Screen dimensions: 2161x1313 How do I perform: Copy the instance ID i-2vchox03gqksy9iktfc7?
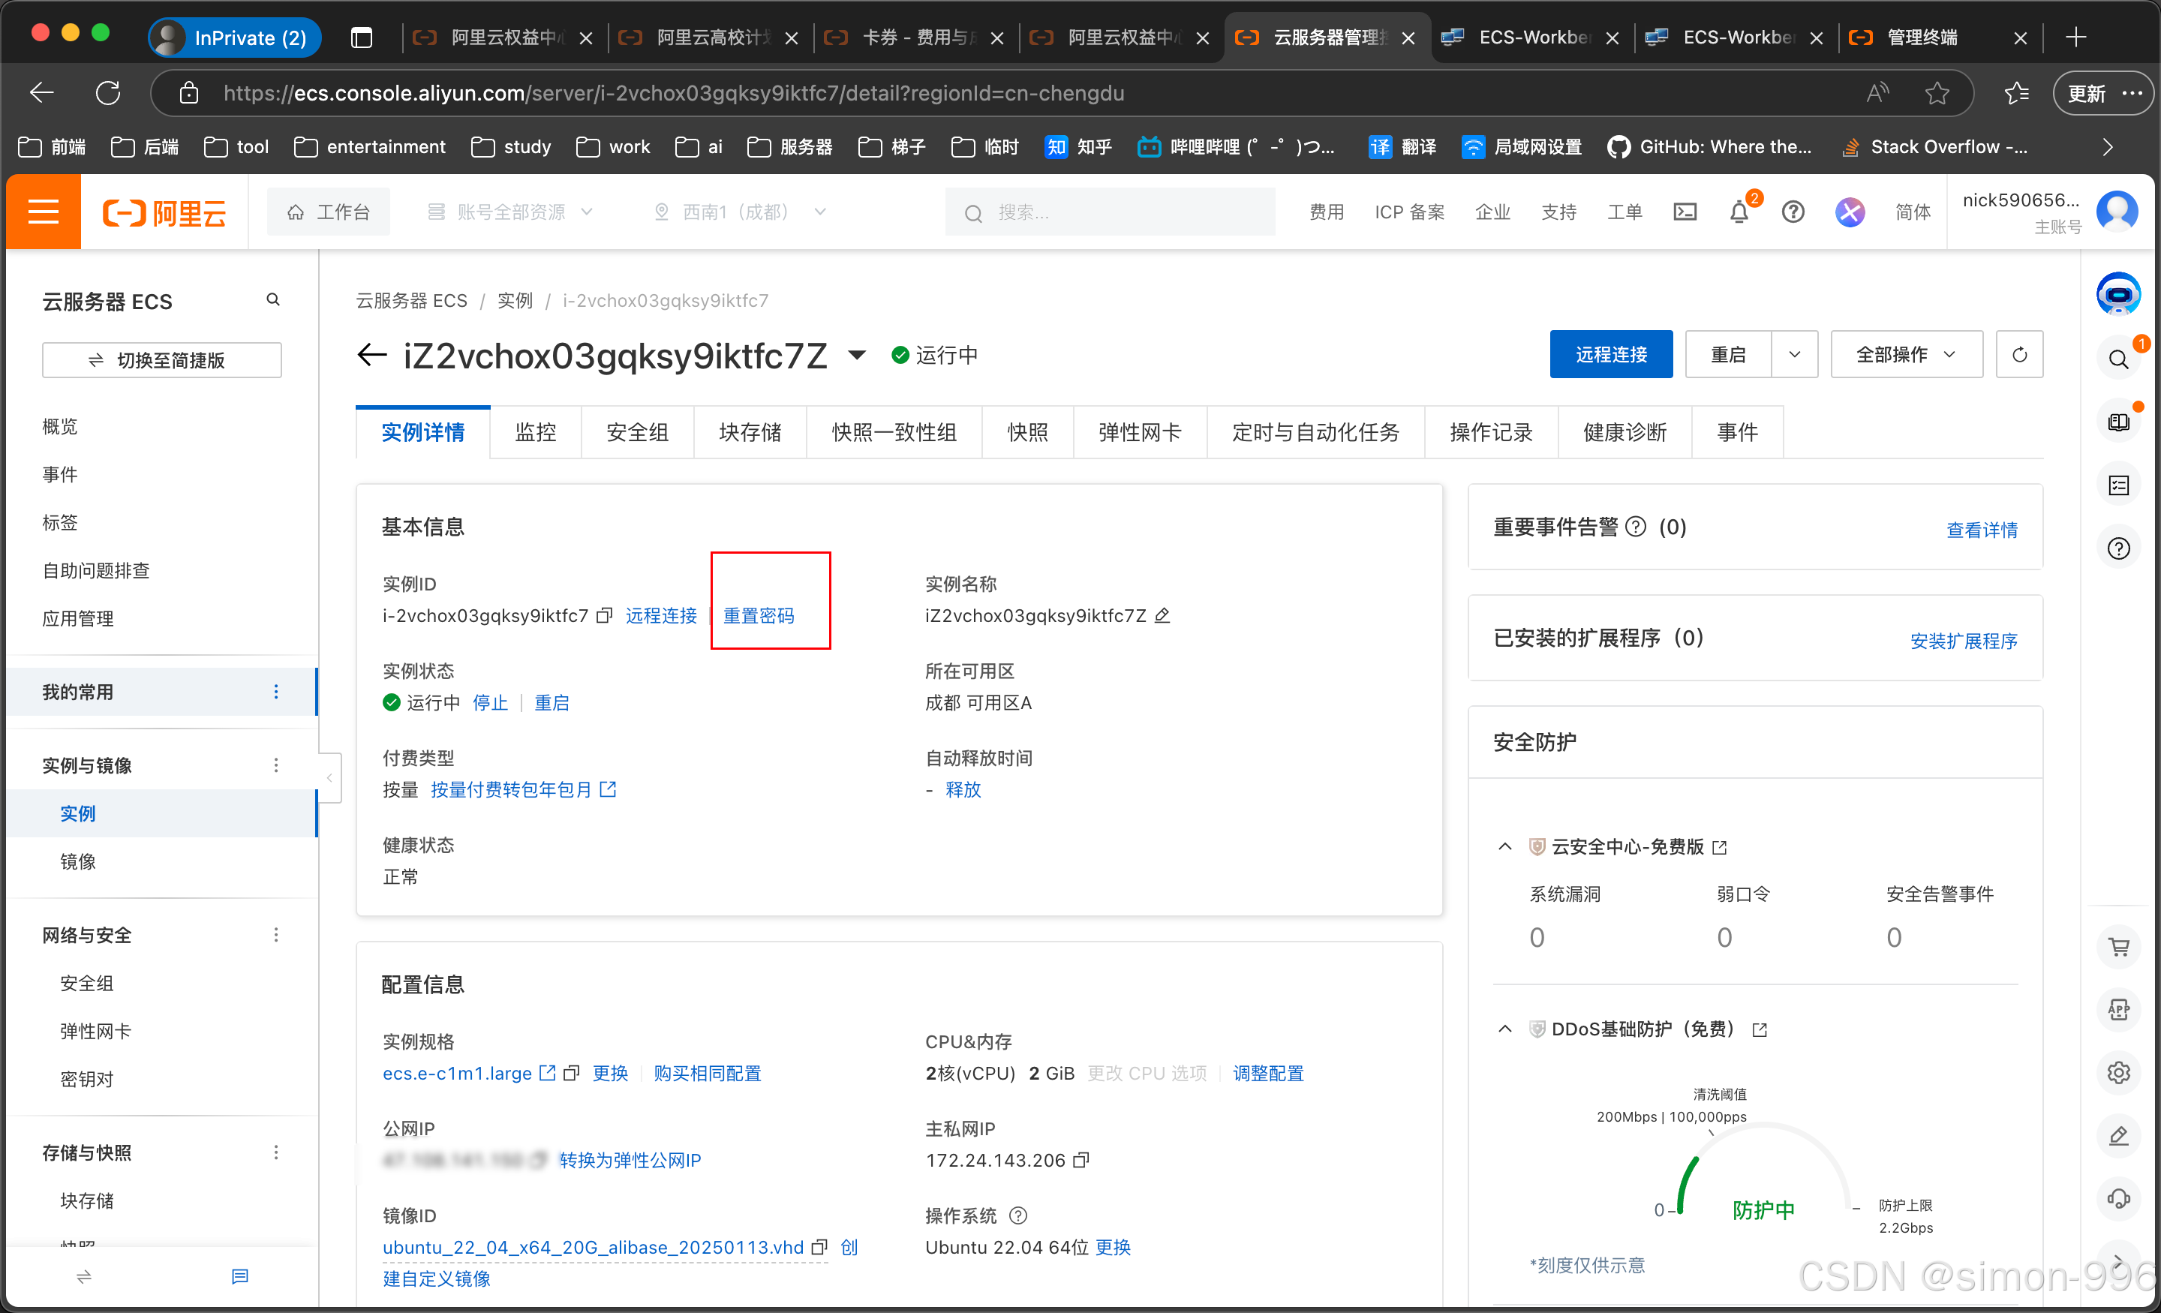coord(604,616)
